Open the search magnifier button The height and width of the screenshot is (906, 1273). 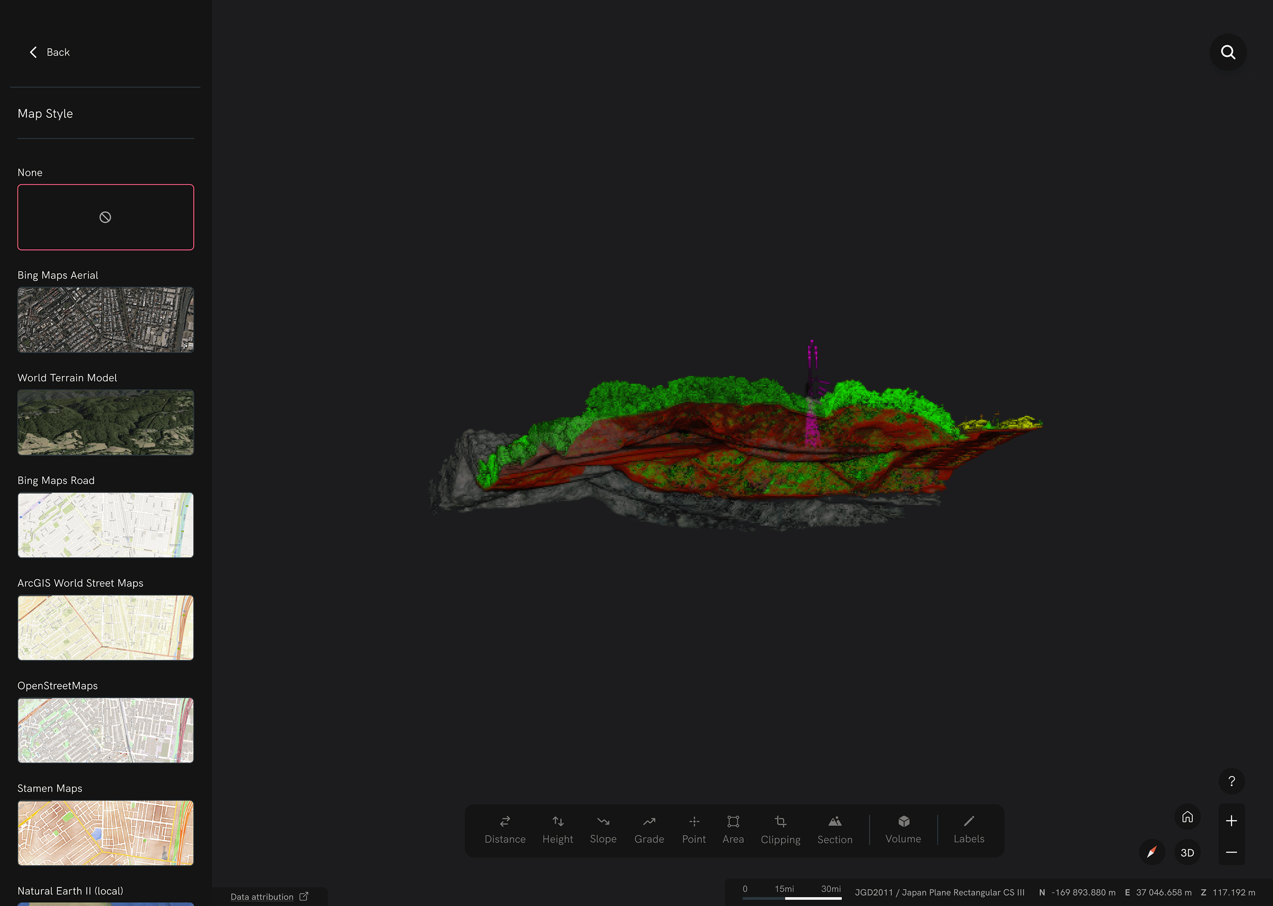click(1228, 53)
